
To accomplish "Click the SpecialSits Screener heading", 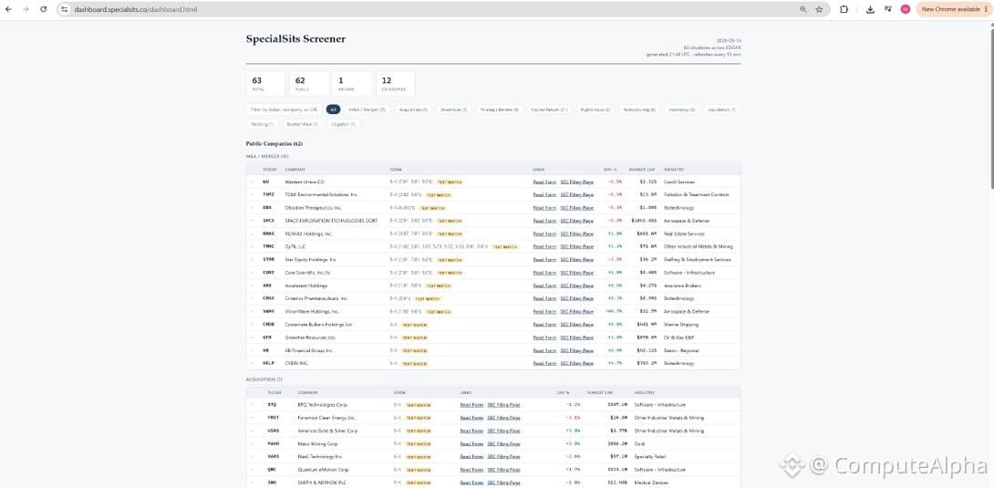I will 296,38.
